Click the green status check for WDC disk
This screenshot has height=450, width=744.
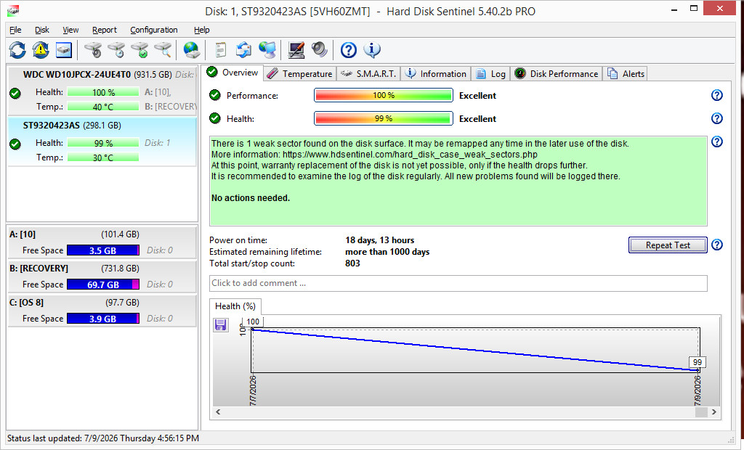[x=15, y=94]
